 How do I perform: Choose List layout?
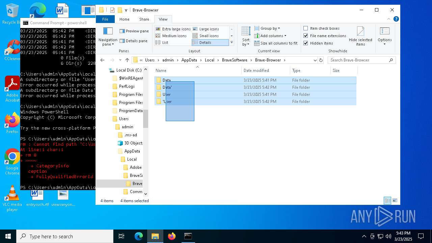[162, 43]
